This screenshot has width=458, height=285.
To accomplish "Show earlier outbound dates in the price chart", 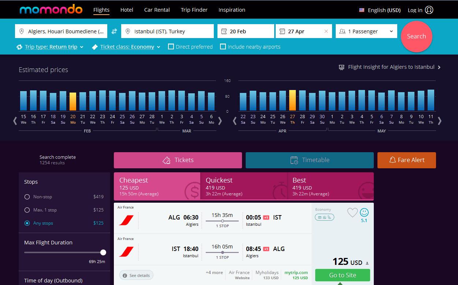I will [x=15, y=121].
